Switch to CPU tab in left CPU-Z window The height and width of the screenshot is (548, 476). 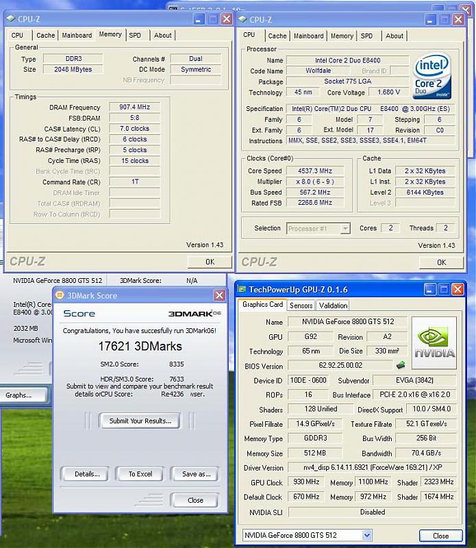(17, 36)
